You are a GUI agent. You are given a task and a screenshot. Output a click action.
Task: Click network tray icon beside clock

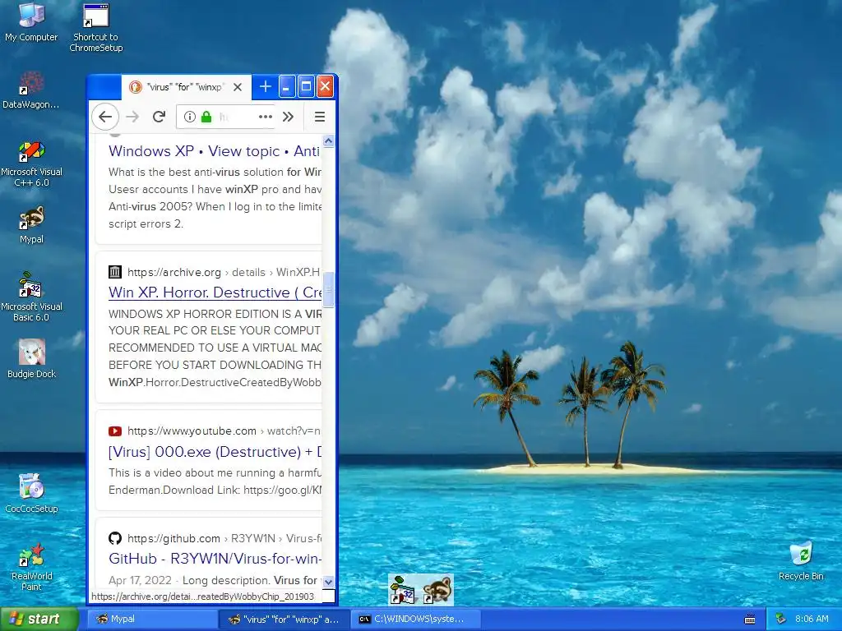(781, 619)
